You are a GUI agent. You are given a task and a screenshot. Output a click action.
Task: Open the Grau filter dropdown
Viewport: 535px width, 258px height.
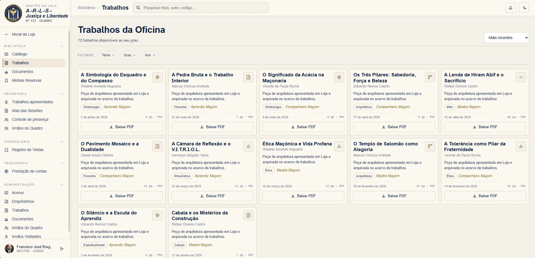(129, 55)
